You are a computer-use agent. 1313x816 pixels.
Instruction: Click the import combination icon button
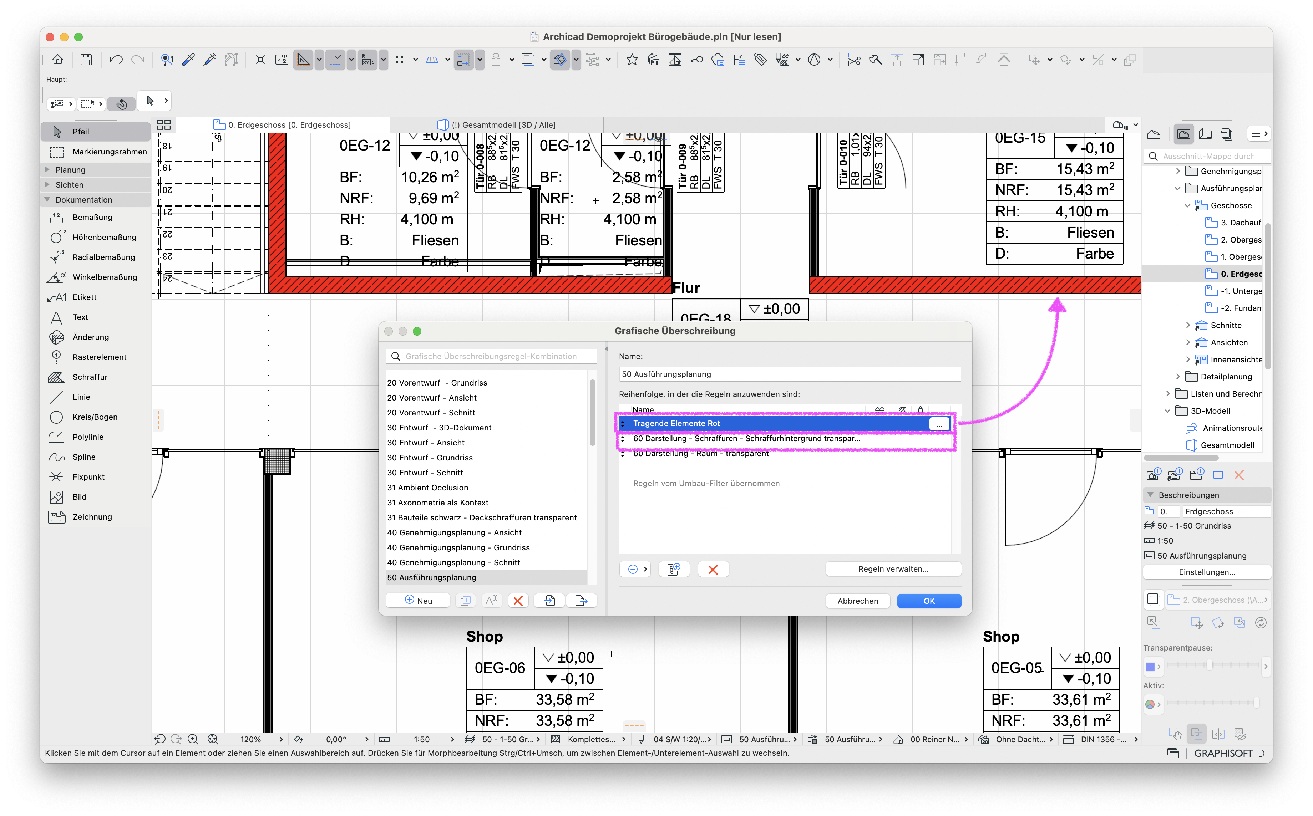tap(549, 601)
